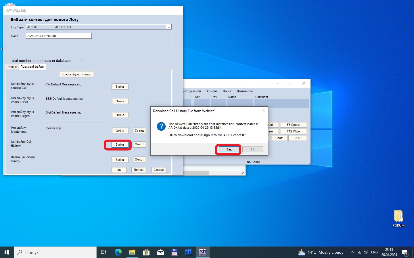Expand the Log Type dropdown
The height and width of the screenshot is (258, 414).
click(x=169, y=27)
